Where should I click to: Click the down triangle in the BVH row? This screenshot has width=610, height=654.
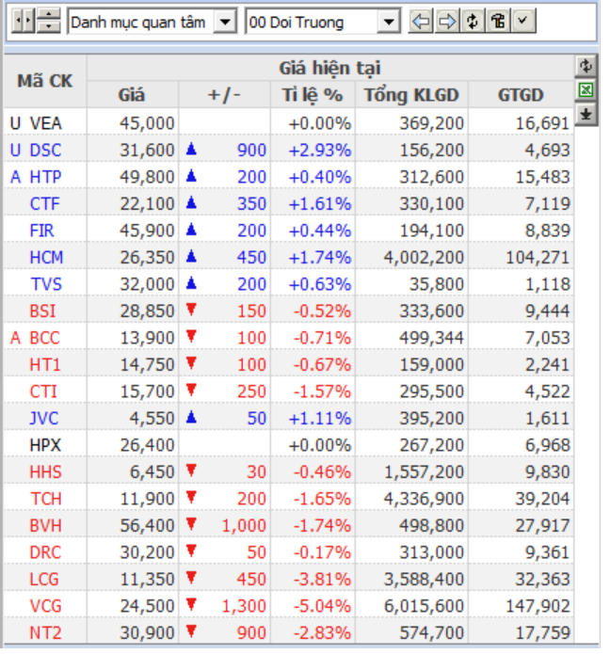point(191,524)
